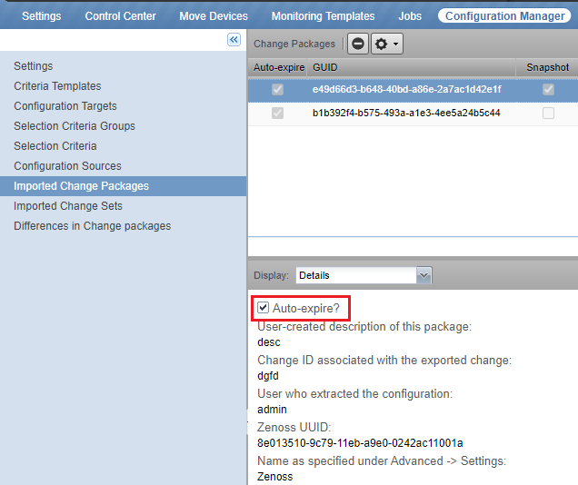Open Monitoring Templates tab

coord(323,16)
